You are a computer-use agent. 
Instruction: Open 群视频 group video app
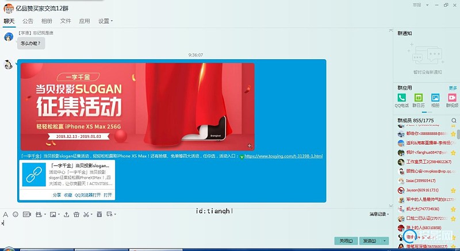pyautogui.click(x=452, y=98)
